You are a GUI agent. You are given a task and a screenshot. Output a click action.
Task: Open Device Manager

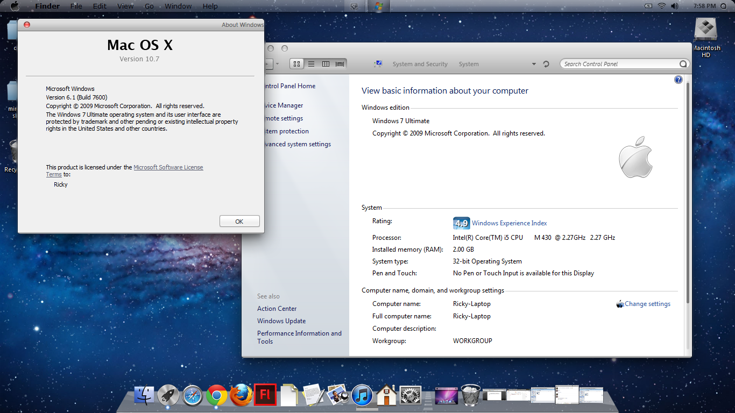284,105
